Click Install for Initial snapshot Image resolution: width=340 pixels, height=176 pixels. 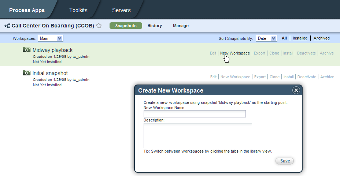click(x=288, y=77)
